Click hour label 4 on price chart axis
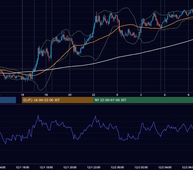 click(165, 95)
